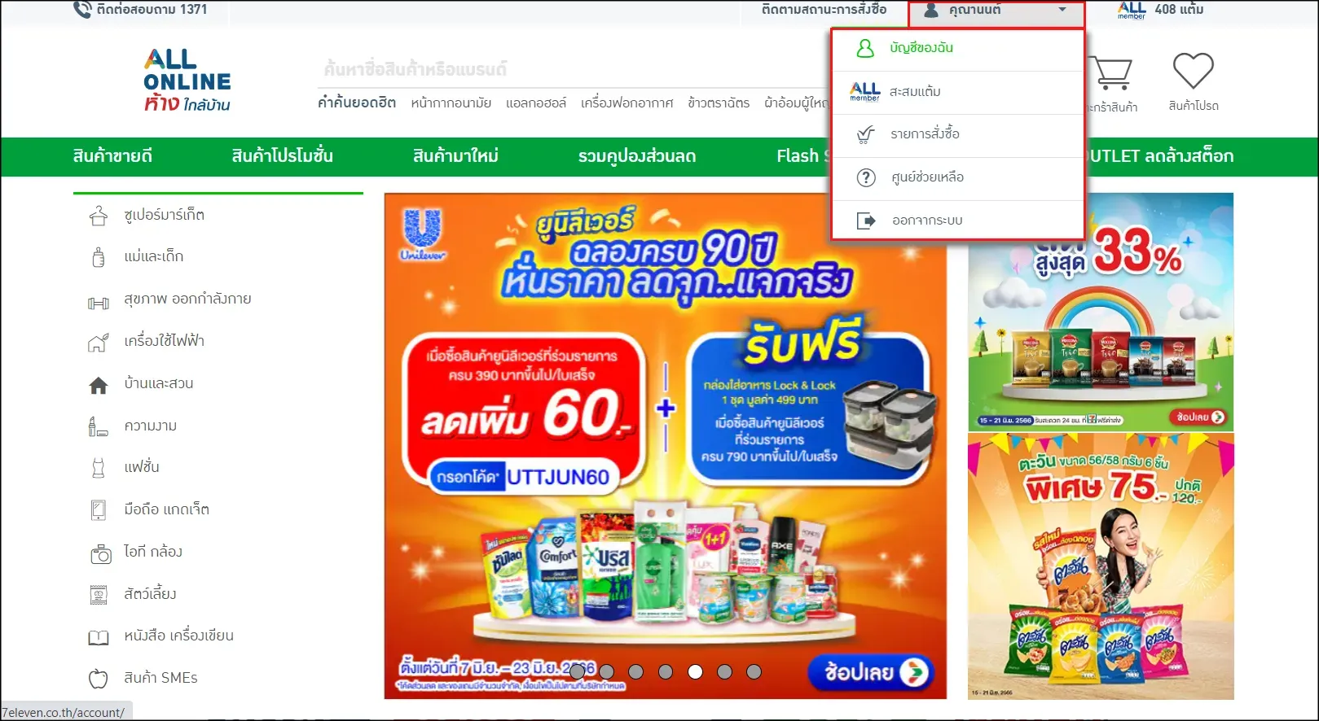This screenshot has width=1319, height=721.
Task: Click the shopping cart icon
Action: 1112,73
